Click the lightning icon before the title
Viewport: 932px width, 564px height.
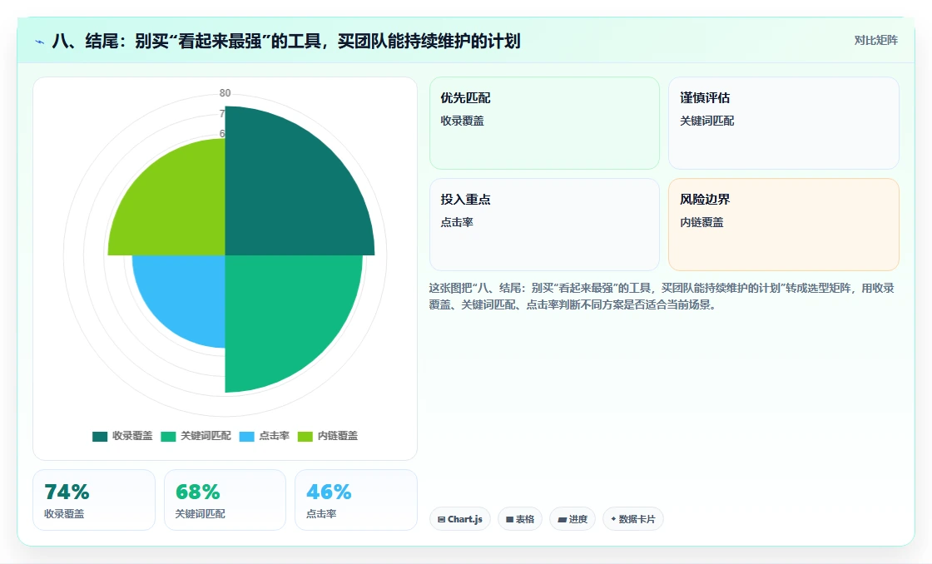pyautogui.click(x=40, y=42)
